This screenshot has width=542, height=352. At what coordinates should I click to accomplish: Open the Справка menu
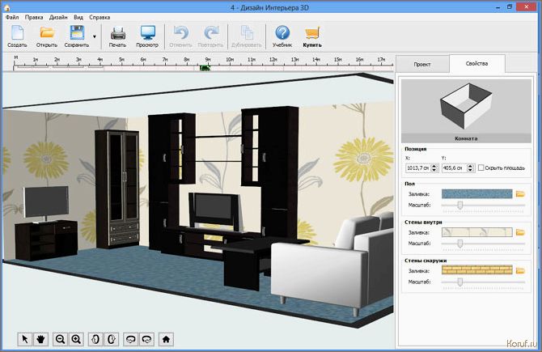click(100, 17)
